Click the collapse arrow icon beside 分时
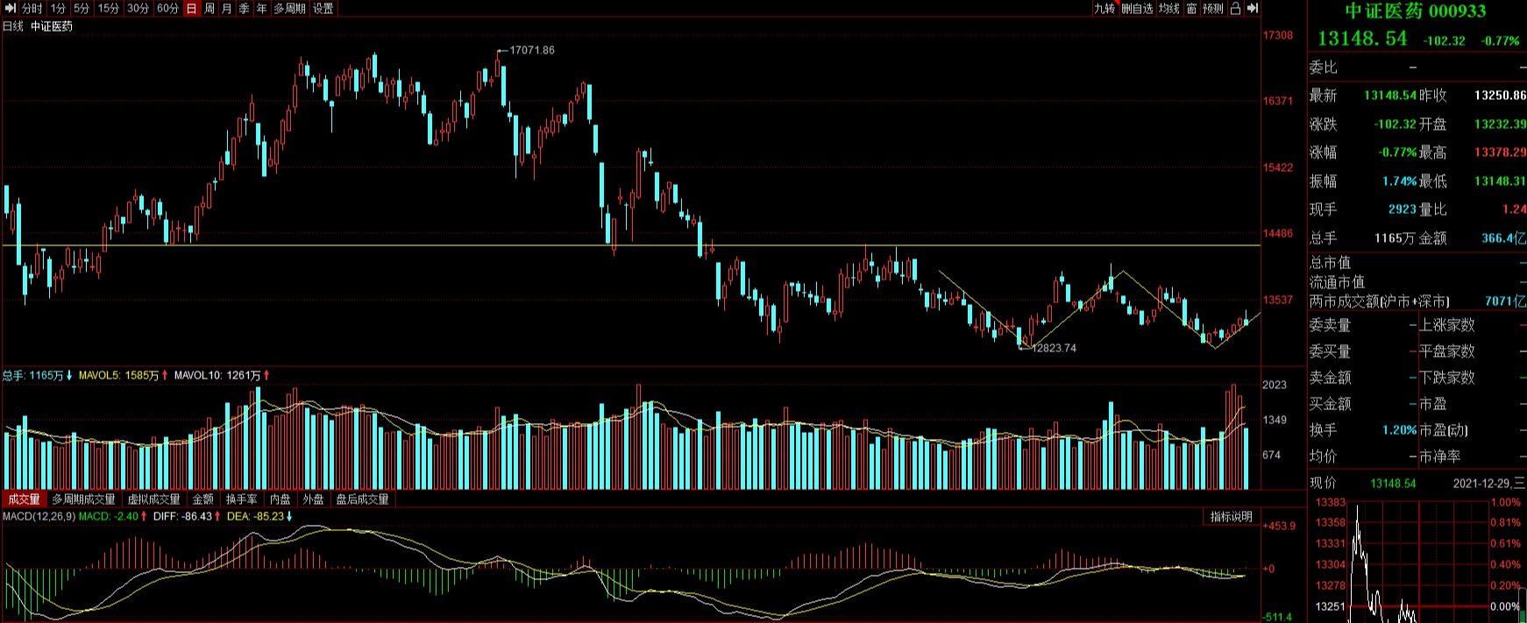Screen dimensions: 1527x623 coord(11,8)
